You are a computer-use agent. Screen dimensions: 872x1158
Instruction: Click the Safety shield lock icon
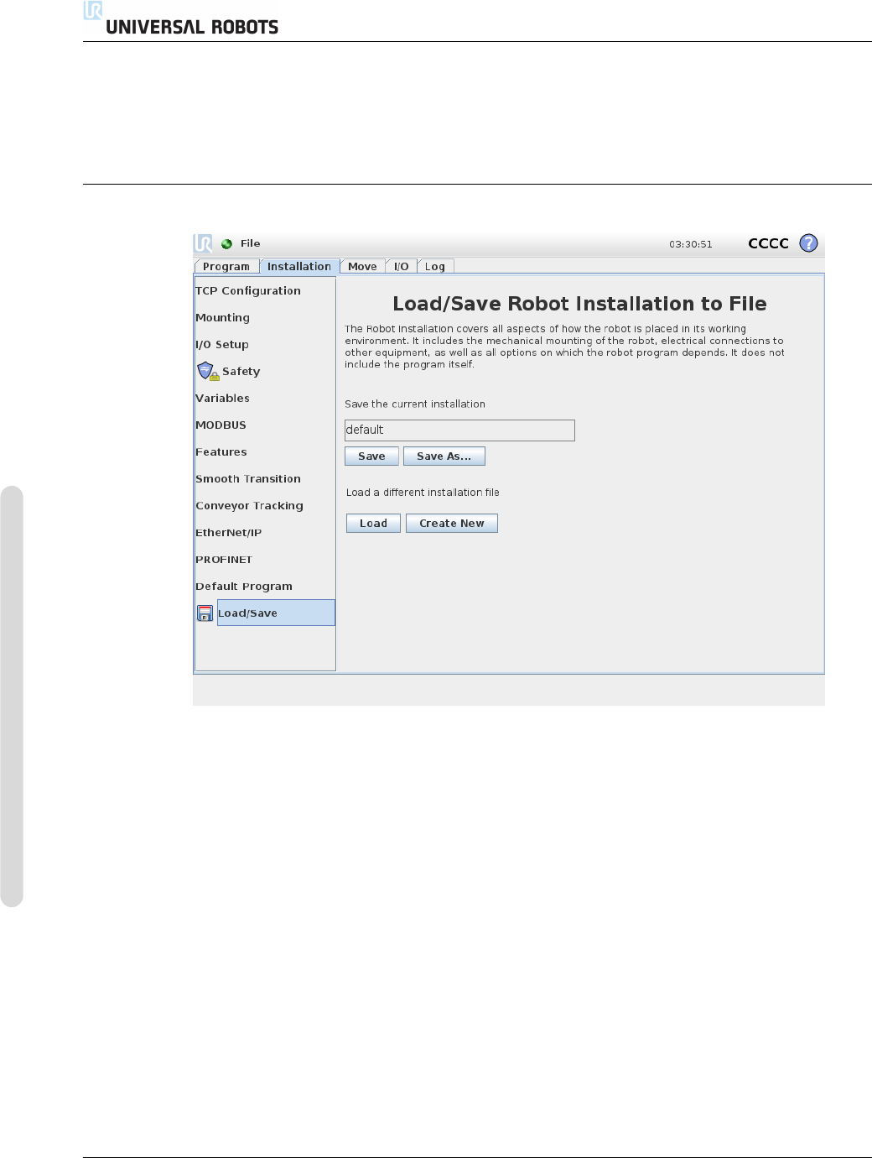[x=208, y=371]
